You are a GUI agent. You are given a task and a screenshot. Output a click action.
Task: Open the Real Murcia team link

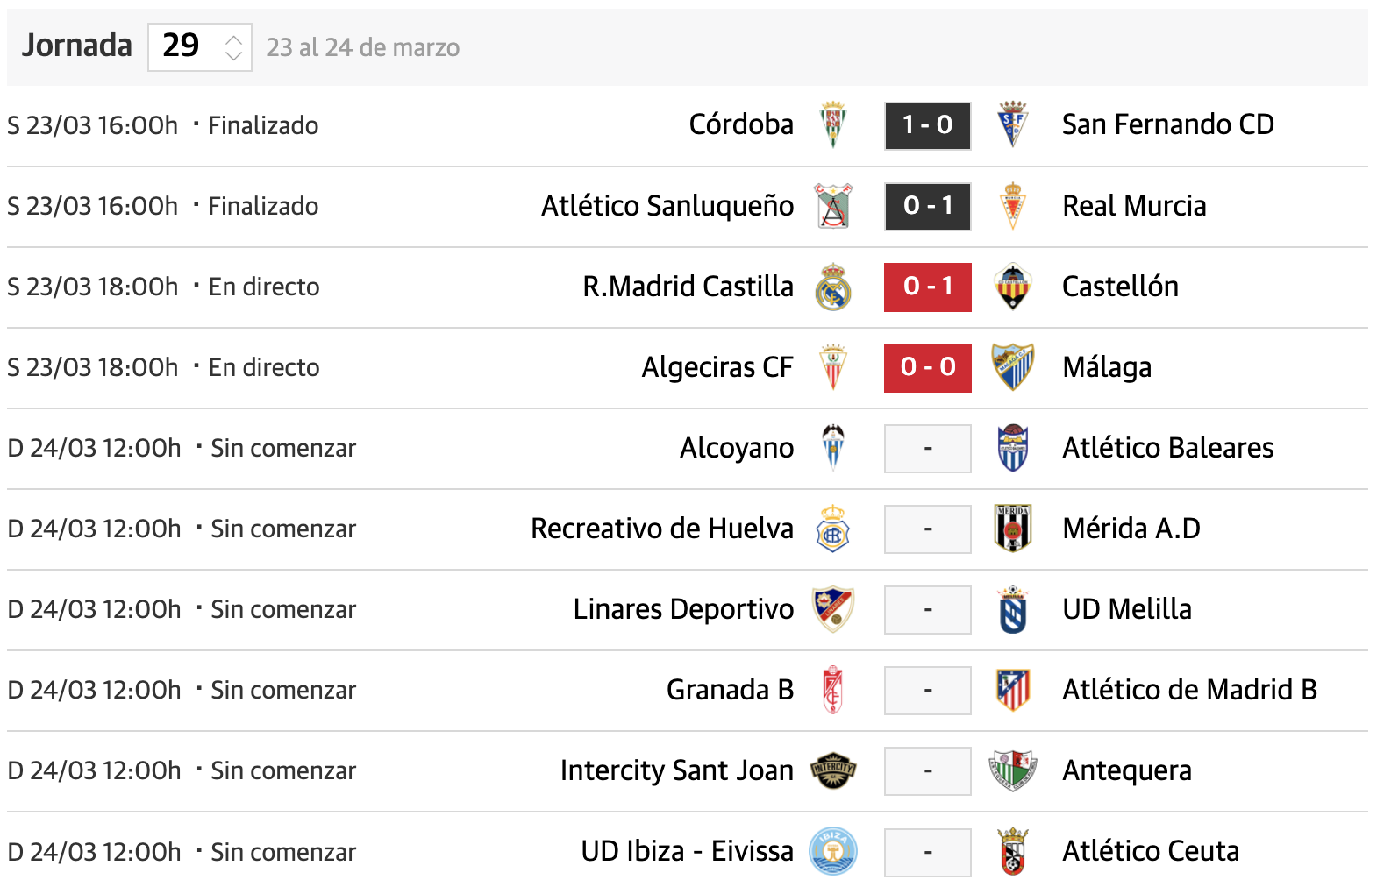pos(1134,206)
